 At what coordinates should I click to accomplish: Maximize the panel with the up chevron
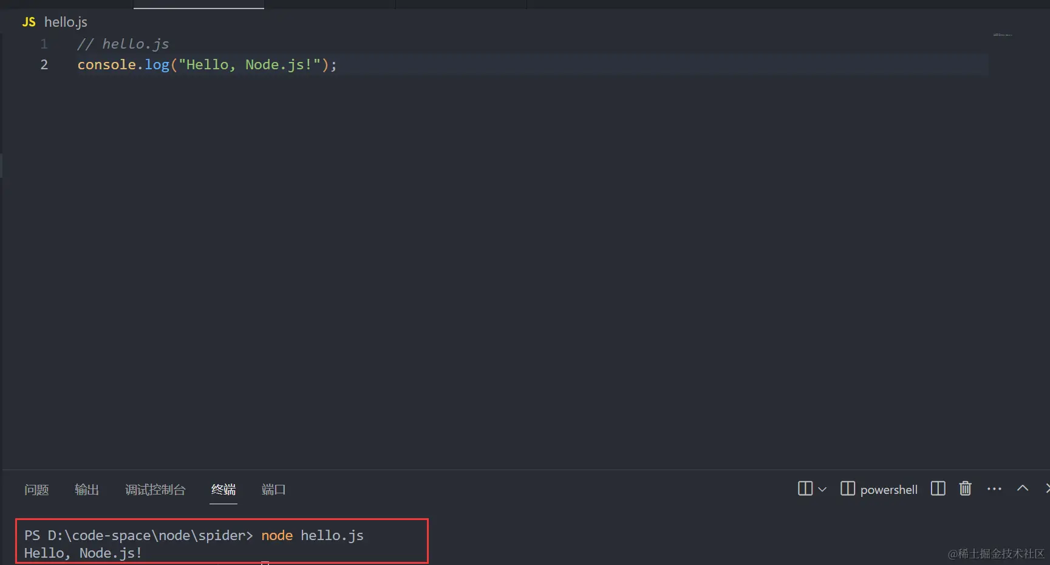click(x=1023, y=488)
